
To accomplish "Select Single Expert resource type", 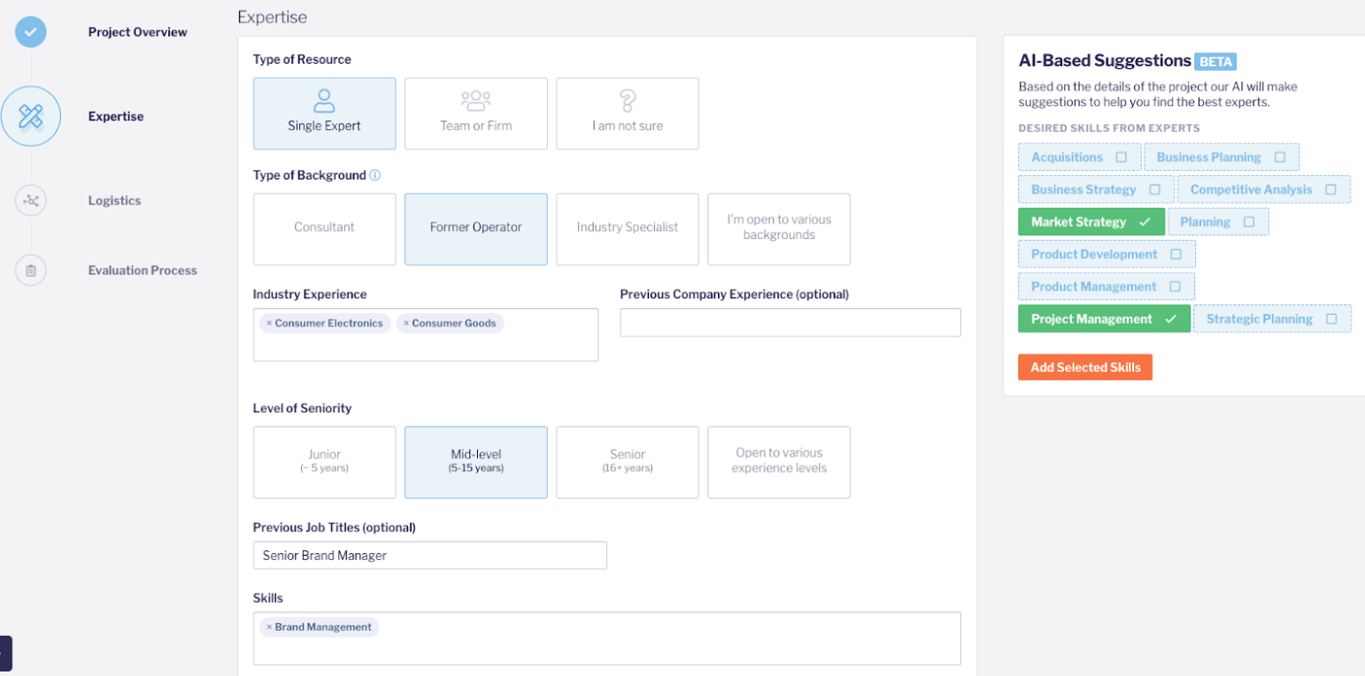I will coord(325,113).
